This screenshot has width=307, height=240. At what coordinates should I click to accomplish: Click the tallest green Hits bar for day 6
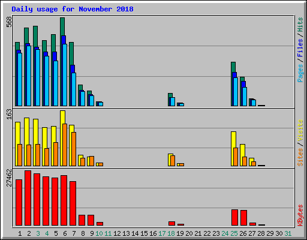click(62, 26)
